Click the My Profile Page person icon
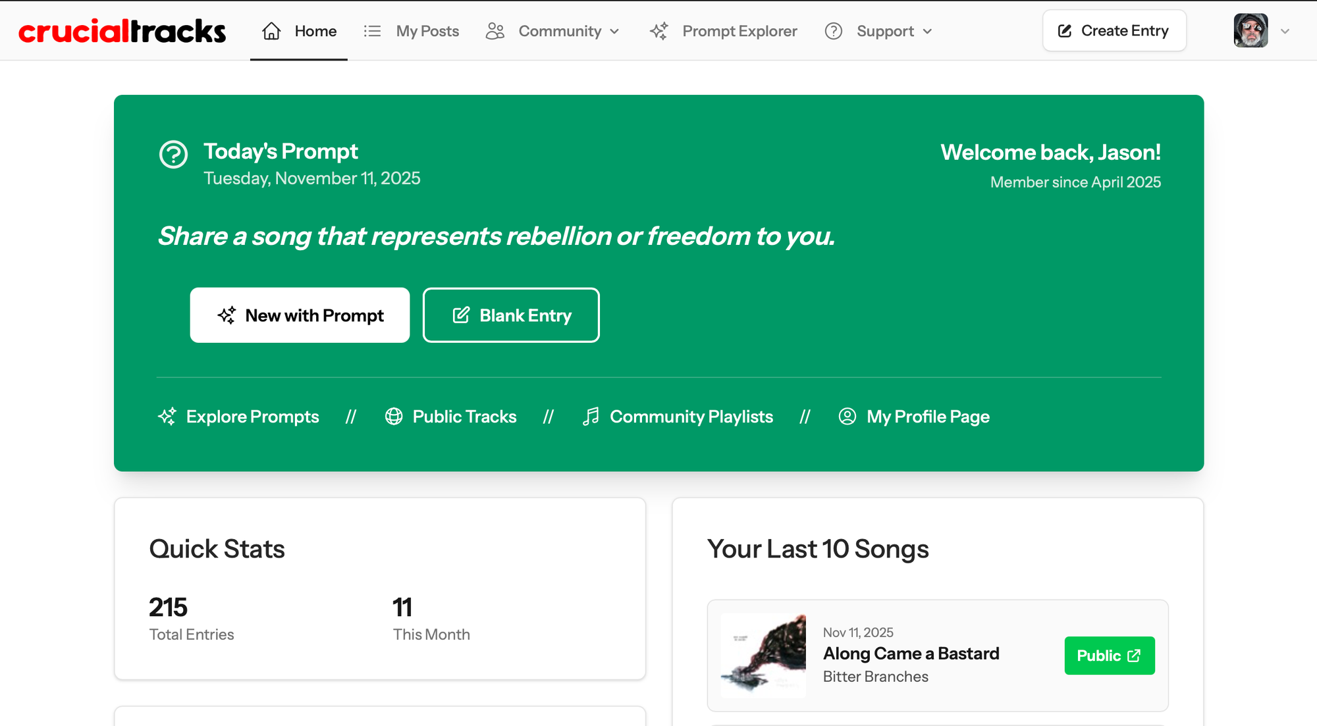Image resolution: width=1317 pixels, height=726 pixels. point(847,417)
